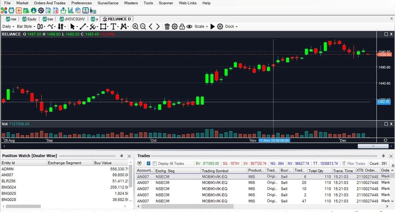Image resolution: width=395 pixels, height=212 pixels.
Task: Click the gear icon next to Dock
Action: pyautogui.click(x=220, y=26)
